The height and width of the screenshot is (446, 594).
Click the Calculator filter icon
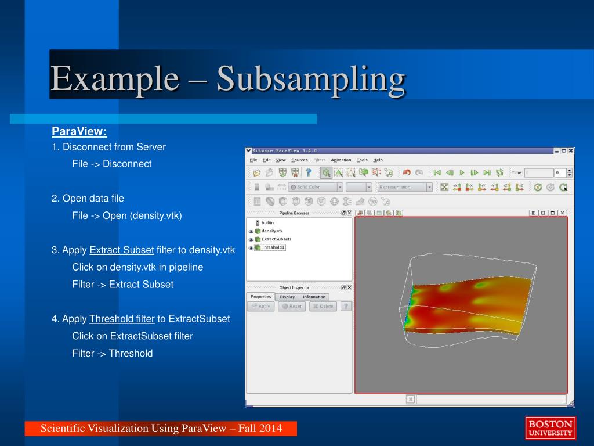coord(257,202)
